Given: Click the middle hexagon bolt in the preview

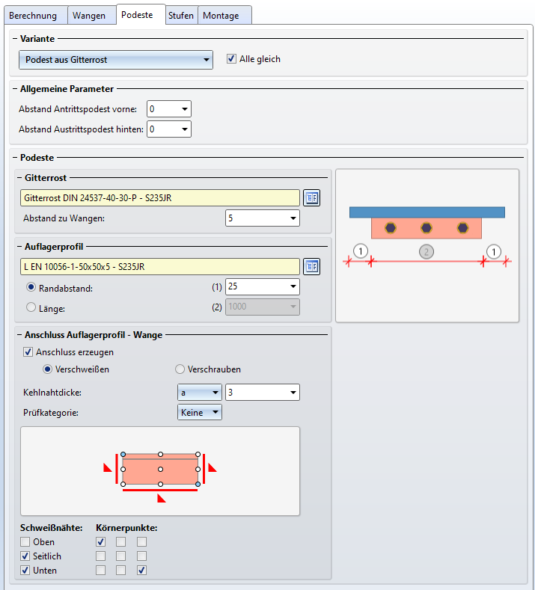Looking at the screenshot, I should pyautogui.click(x=427, y=228).
